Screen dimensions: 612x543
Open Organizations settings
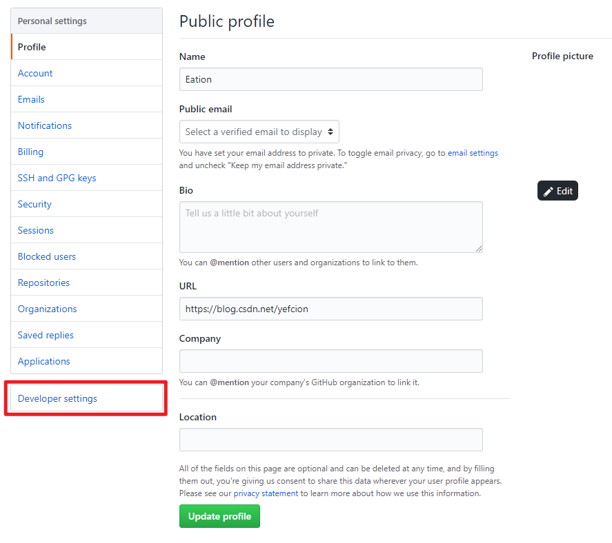47,309
